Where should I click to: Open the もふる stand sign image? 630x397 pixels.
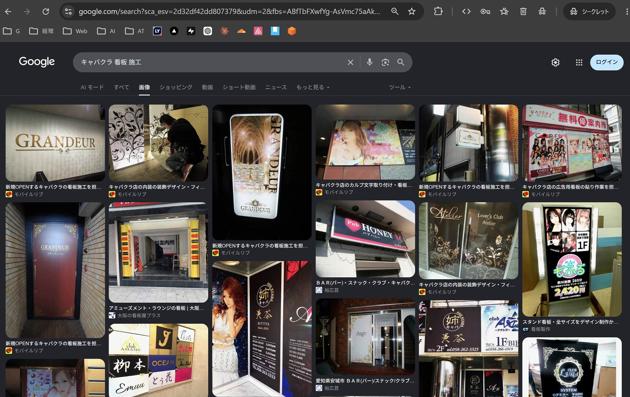572,259
